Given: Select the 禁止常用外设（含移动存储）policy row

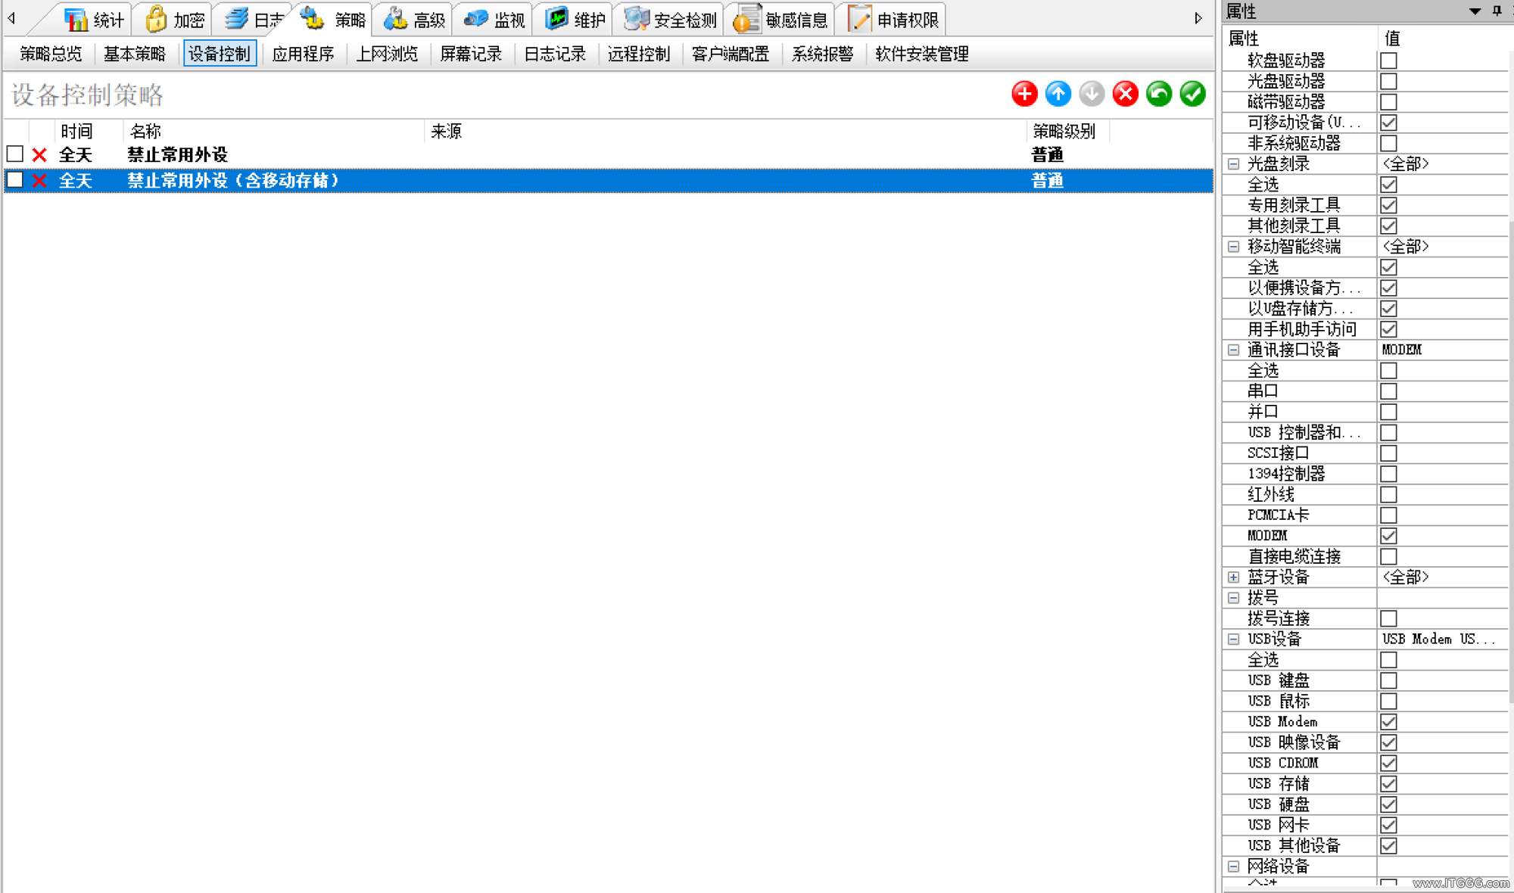Looking at the screenshot, I should tap(609, 181).
